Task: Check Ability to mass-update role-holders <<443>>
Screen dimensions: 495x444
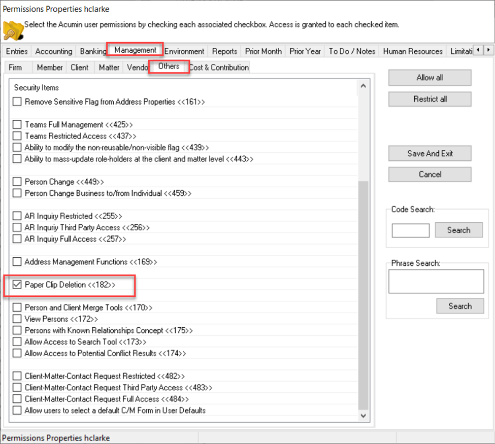Action: [17, 158]
